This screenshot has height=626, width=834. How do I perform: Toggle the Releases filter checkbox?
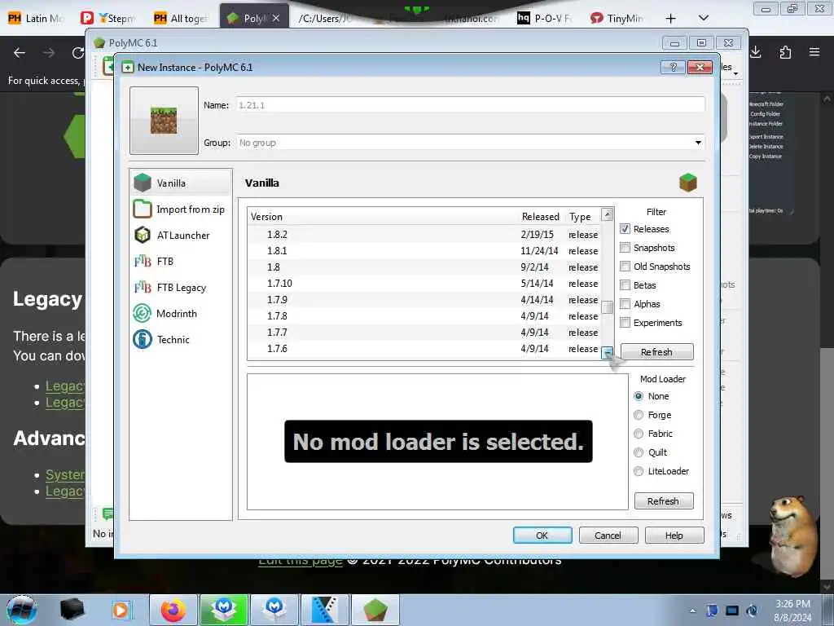(625, 229)
